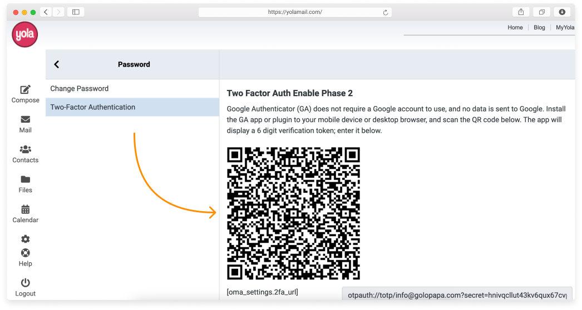This screenshot has width=582, height=310.
Task: Open the Home link
Action: (515, 27)
